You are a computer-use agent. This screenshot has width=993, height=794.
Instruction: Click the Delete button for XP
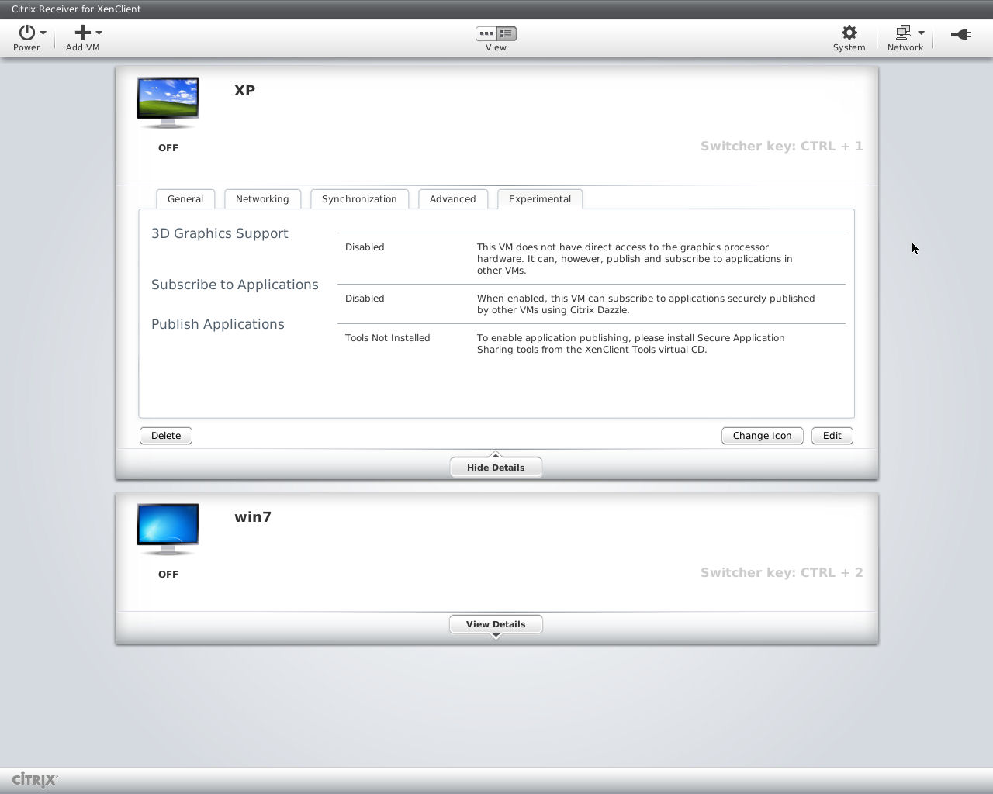tap(166, 436)
